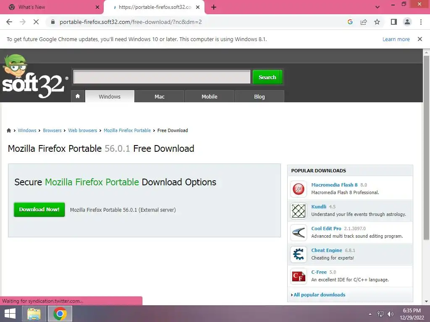Open All popular downloads link

319,295
